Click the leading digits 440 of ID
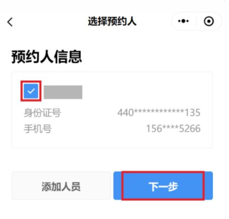Image resolution: width=229 pixels, height=219 pixels. [126, 113]
